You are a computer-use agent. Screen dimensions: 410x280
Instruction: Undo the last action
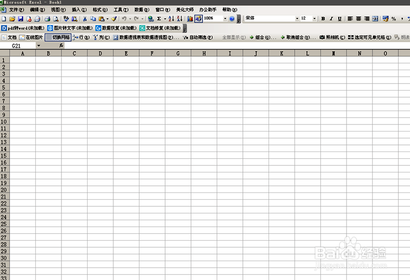pyautogui.click(x=124, y=19)
